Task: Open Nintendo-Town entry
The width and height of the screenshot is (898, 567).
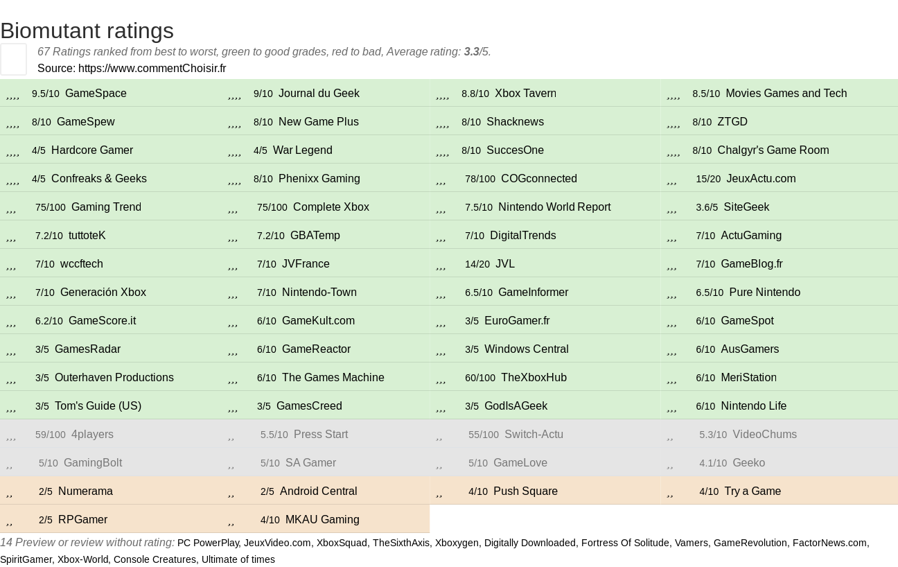Action: coord(319,292)
